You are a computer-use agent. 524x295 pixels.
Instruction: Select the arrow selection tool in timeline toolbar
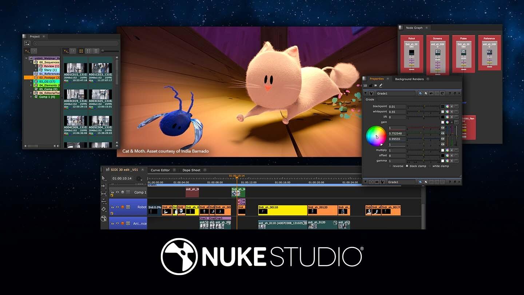(x=103, y=178)
